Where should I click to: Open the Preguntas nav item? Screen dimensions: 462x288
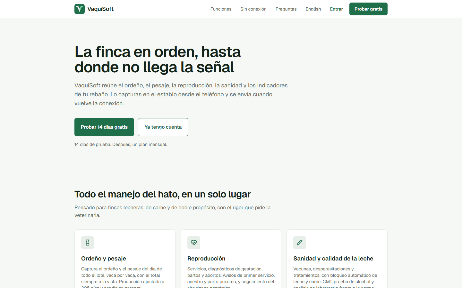point(286,9)
